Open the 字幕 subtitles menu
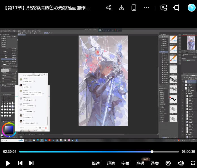This screenshot has height=168, width=197. [x=125, y=163]
